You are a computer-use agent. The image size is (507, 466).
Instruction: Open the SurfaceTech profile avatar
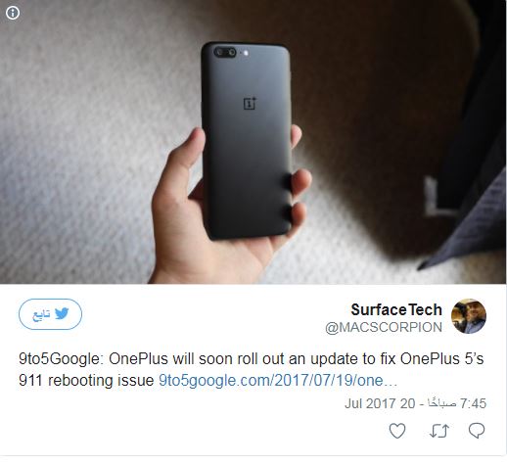[x=469, y=316]
